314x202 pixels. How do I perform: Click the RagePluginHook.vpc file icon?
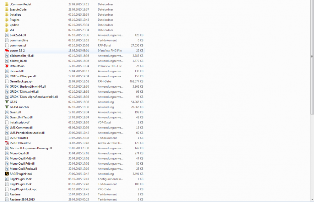tap(7, 189)
